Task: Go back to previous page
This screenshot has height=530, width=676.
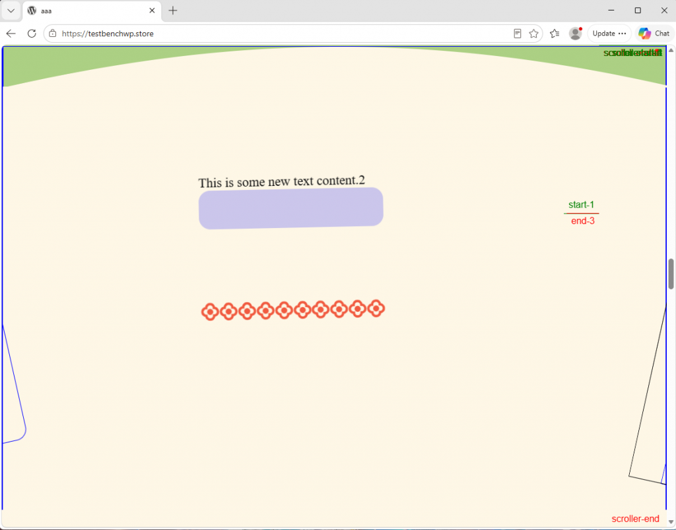Action: click(x=11, y=34)
